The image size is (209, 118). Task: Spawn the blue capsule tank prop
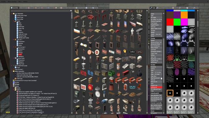104,101
